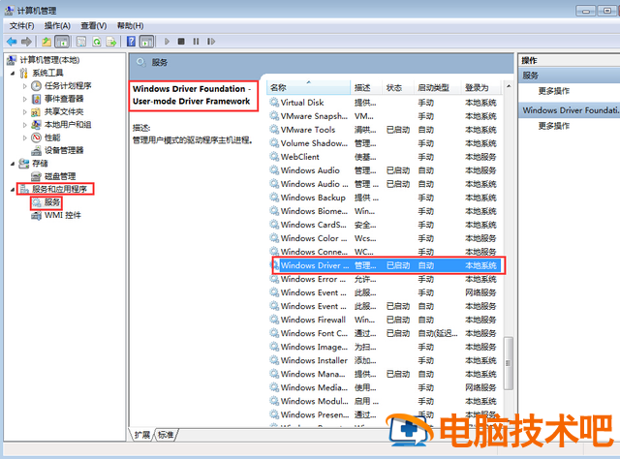Click the Export list toolbar icon
The image size is (620, 459).
point(111,41)
